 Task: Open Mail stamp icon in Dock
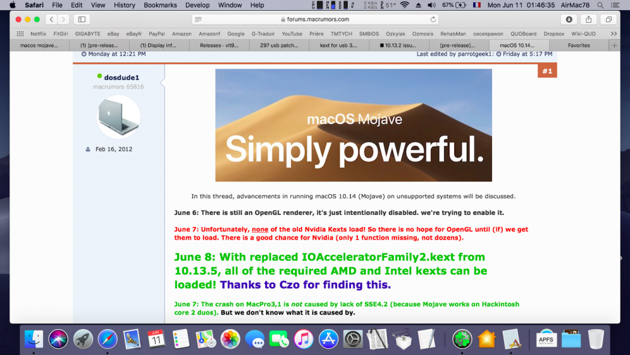click(x=132, y=339)
